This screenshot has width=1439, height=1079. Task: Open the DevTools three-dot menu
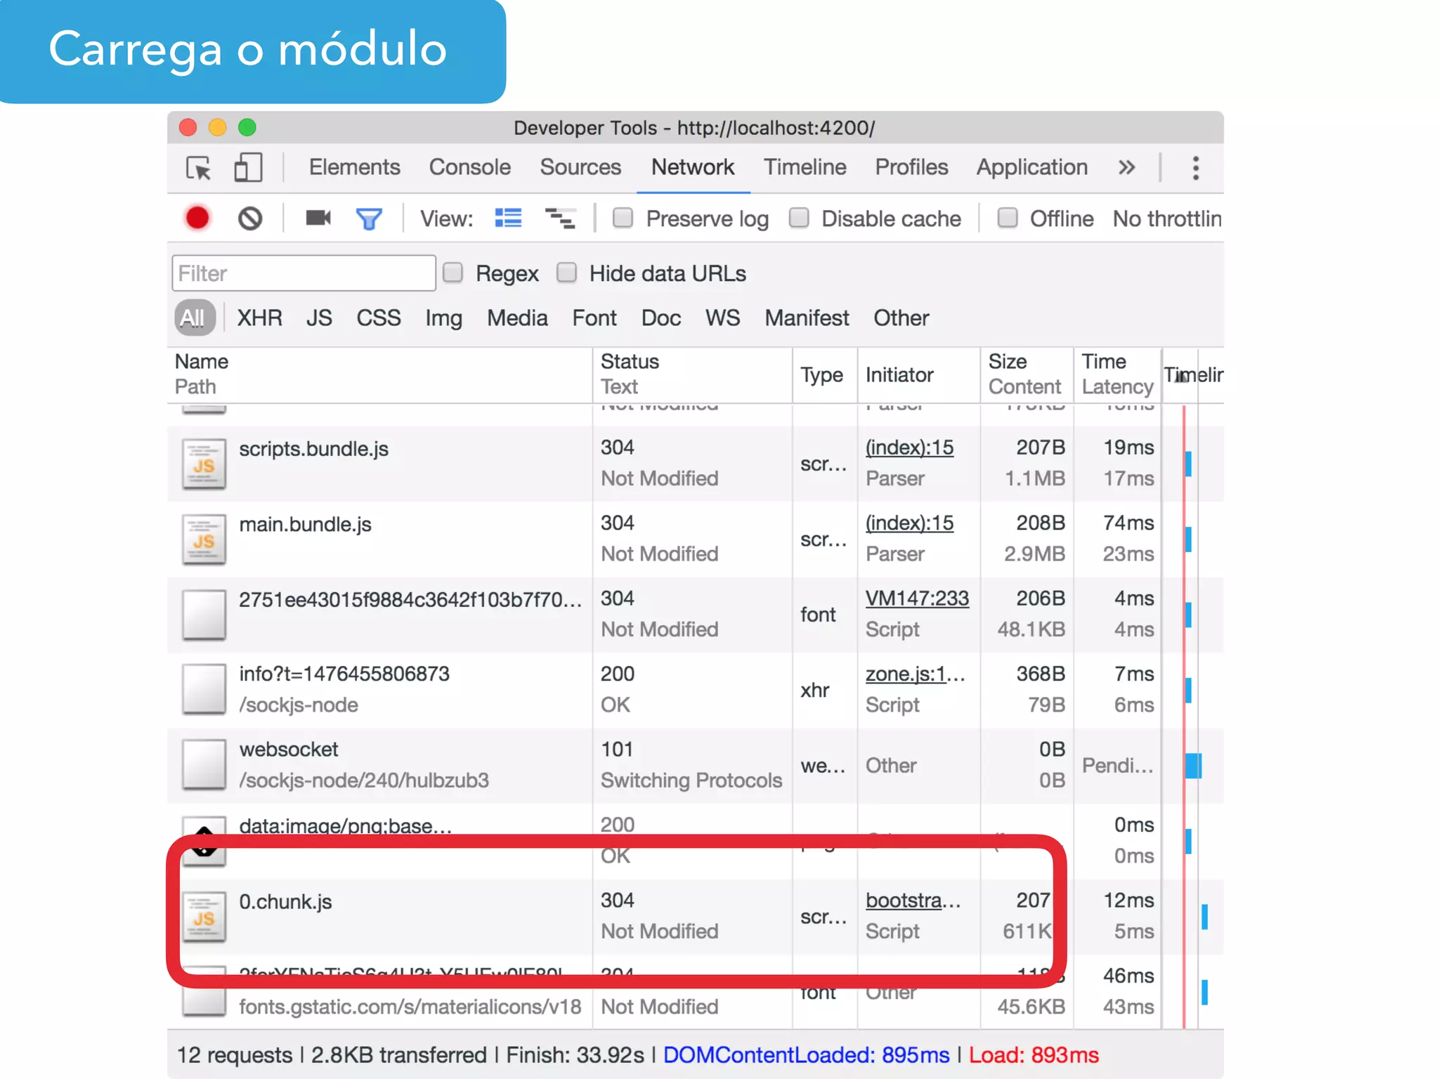(1195, 168)
